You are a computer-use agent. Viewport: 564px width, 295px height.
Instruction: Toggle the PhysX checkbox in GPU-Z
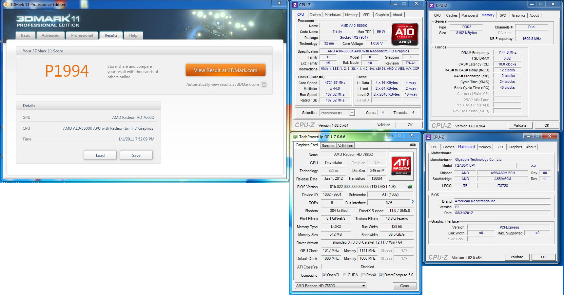363,275
